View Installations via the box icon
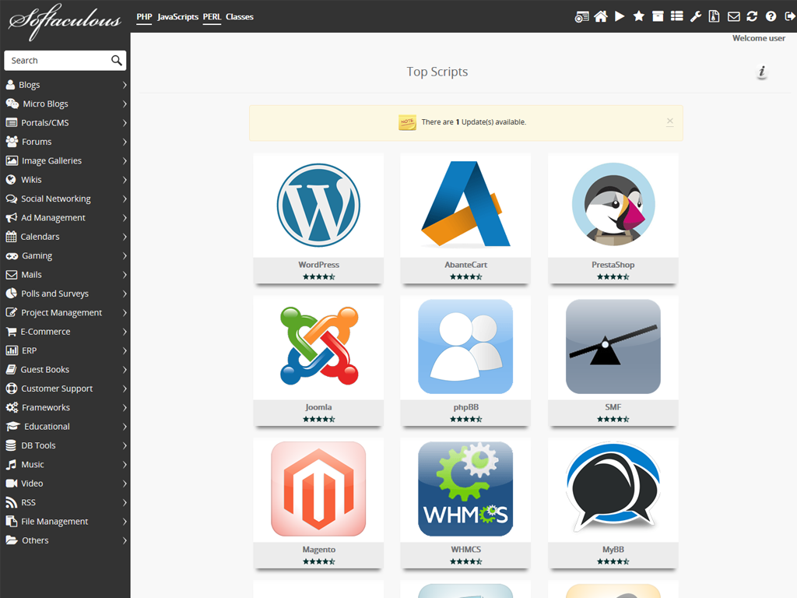797x598 pixels. pos(658,16)
